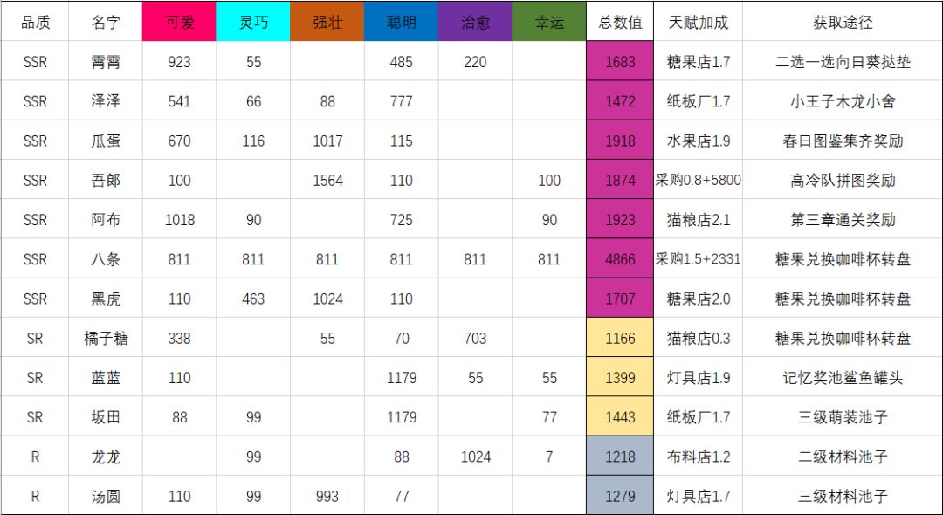Select the 名字 header cell

(106, 22)
